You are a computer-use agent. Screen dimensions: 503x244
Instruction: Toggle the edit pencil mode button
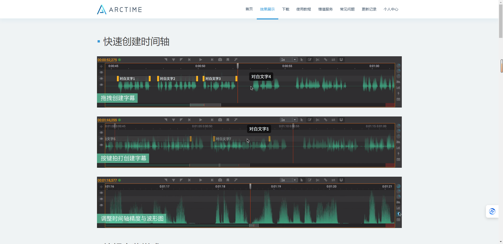(310, 60)
